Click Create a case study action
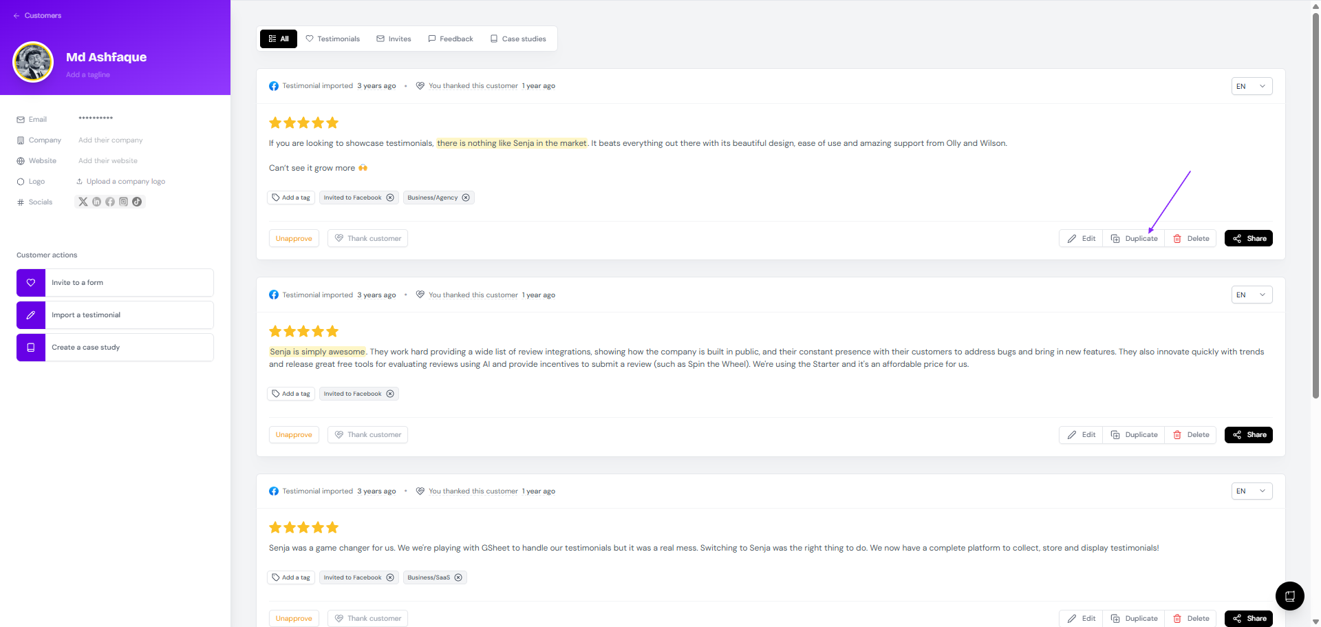1321x627 pixels. [x=115, y=347]
